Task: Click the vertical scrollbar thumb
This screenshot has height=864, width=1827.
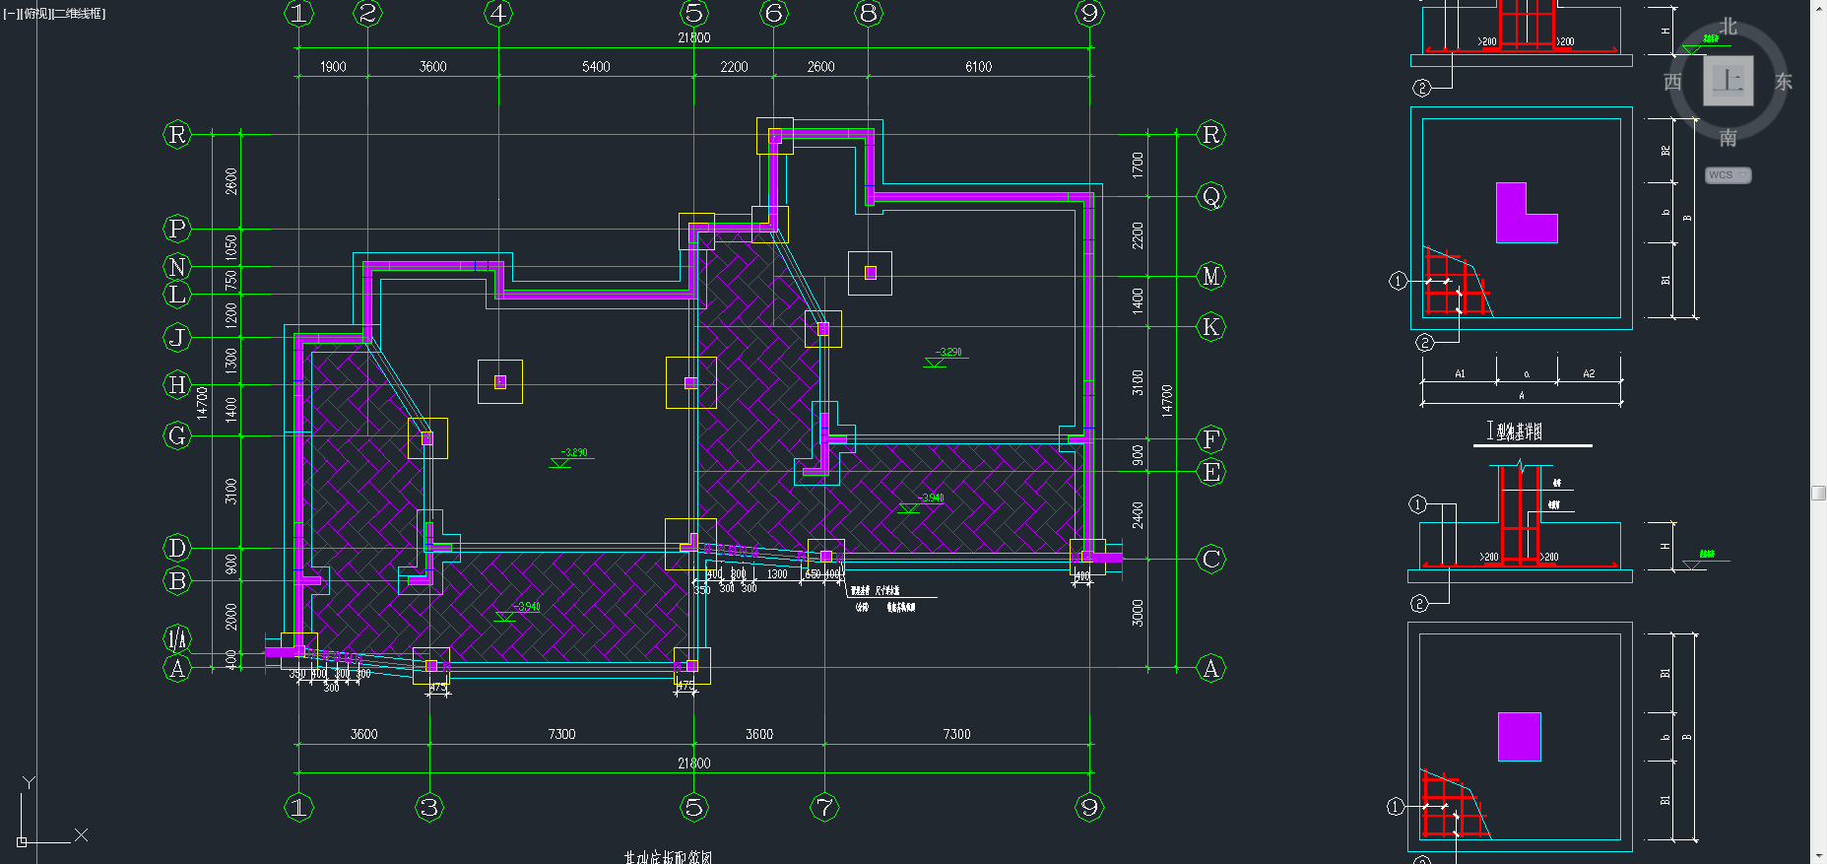Action: tap(1819, 493)
